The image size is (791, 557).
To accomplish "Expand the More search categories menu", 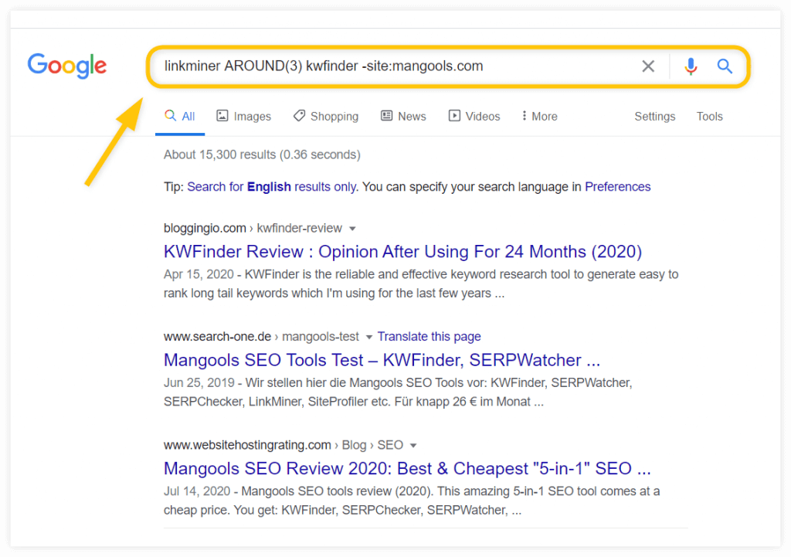I will pyautogui.click(x=538, y=116).
